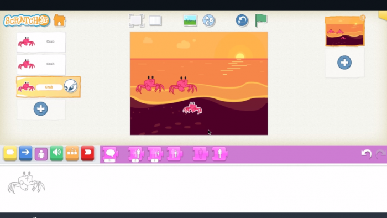The width and height of the screenshot is (387, 218).
Task: Open the yellow trigger blocks category
Action: pyautogui.click(x=10, y=153)
